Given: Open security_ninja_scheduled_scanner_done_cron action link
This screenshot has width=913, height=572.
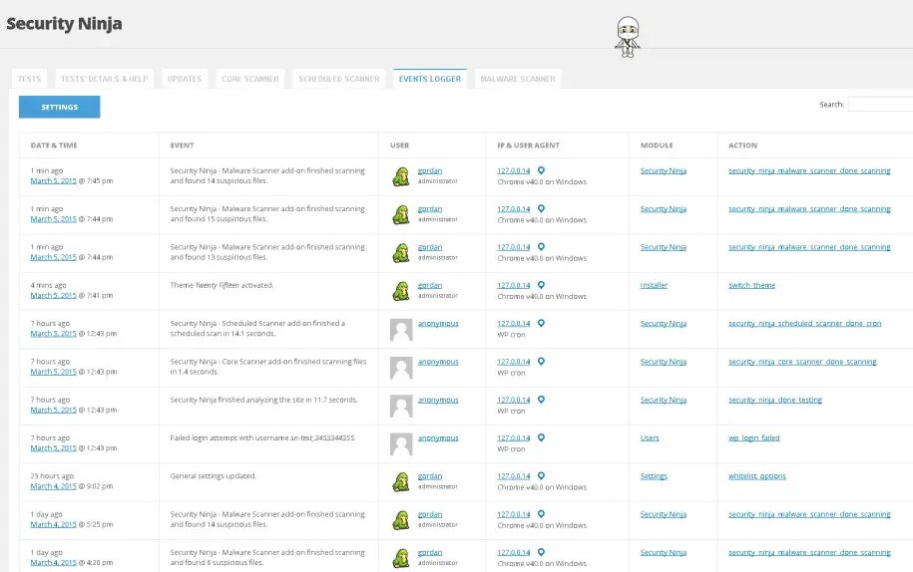Looking at the screenshot, I should pos(804,323).
